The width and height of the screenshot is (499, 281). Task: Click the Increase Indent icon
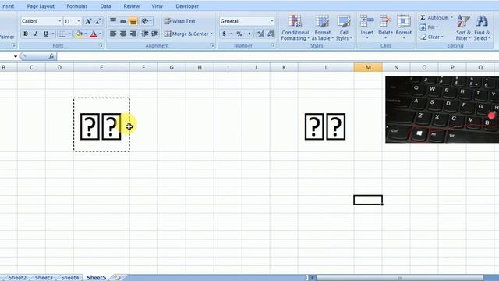155,34
